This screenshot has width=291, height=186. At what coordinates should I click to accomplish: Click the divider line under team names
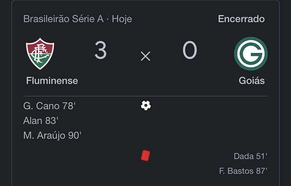pos(145,96)
